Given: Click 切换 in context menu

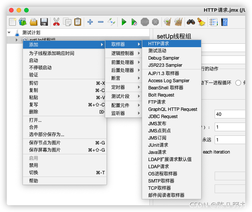Looking at the screenshot, I should click(x=65, y=173).
